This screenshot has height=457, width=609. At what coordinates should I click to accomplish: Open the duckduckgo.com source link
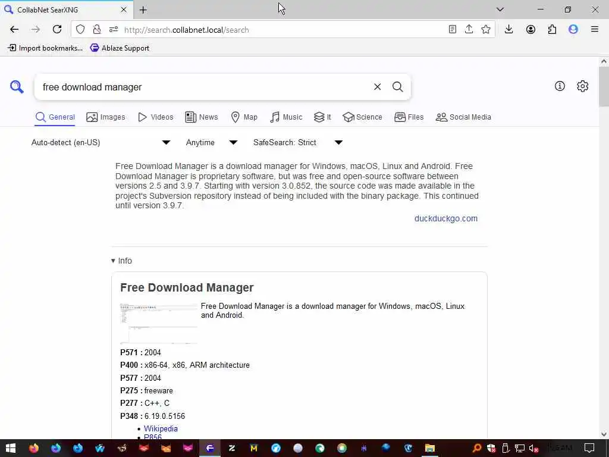(446, 218)
